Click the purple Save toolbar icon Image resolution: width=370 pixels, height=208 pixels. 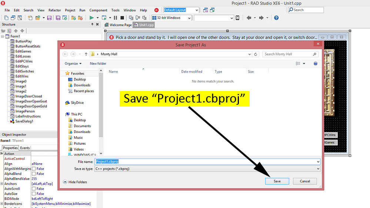(49, 18)
